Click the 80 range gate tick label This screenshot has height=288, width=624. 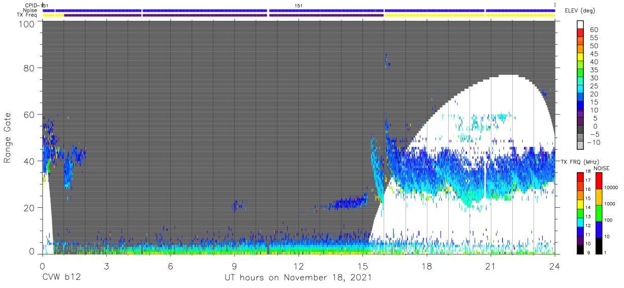(x=29, y=68)
